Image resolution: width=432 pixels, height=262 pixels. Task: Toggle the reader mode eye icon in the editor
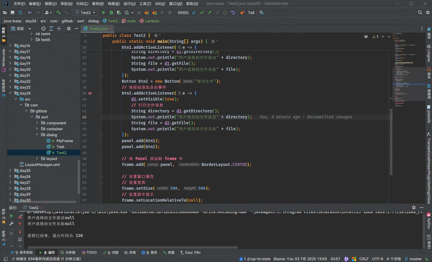click(366, 37)
